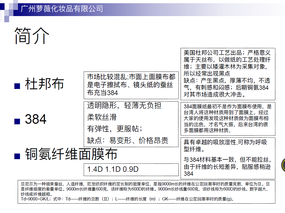Viewport: 285px width, 213px height.
Task: Click the bullet heading 铜氨纤维面膜布
Action: pyautogui.click(x=71, y=154)
